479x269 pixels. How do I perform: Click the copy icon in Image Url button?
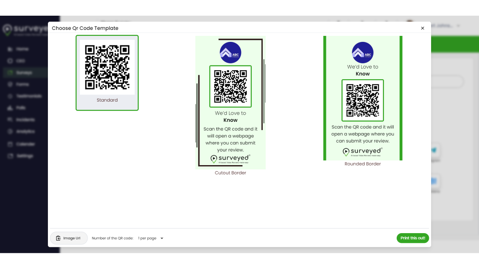pos(58,238)
